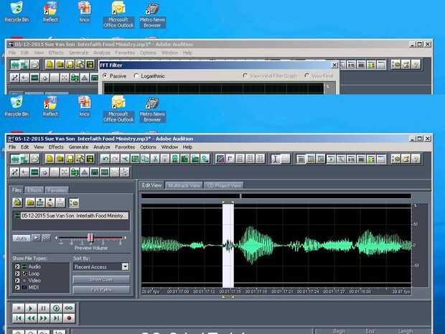Open the Favorites menu in lower Audition window
Image resolution: width=445 pixels, height=334 pixels.
[x=125, y=147]
